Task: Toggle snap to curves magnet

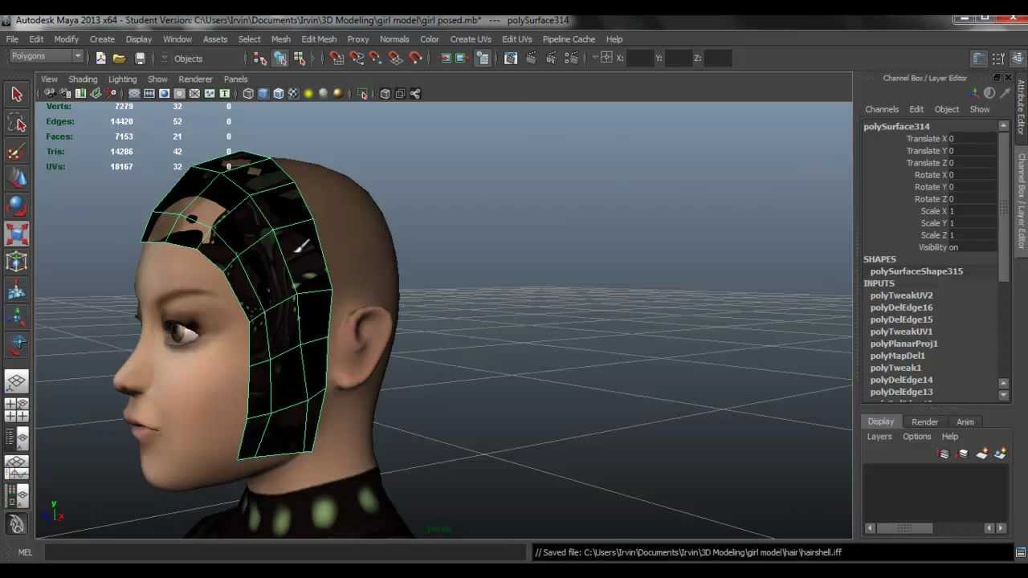Action: tap(357, 58)
